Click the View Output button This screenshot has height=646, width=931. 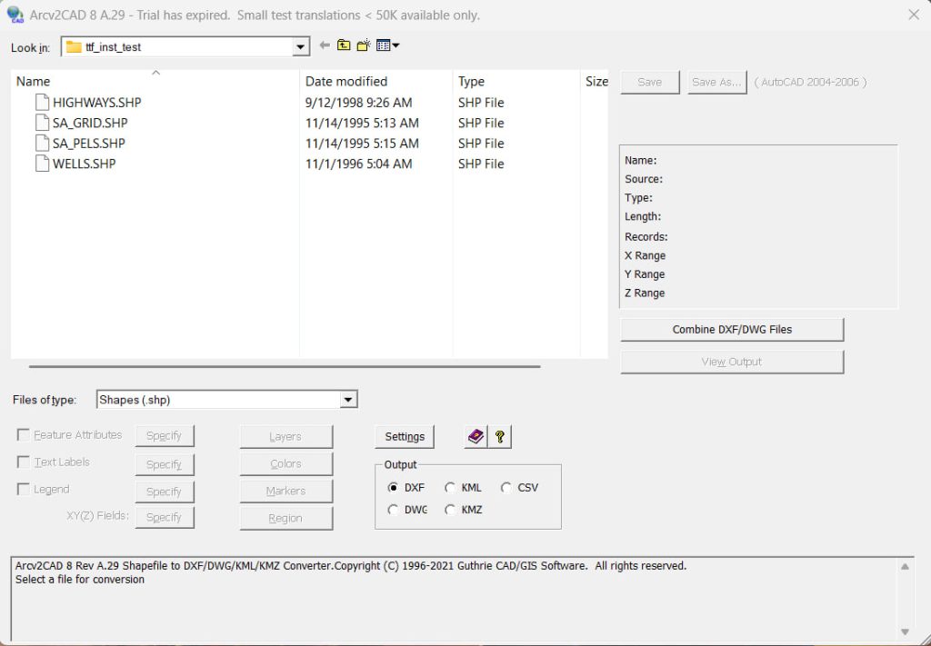(732, 362)
